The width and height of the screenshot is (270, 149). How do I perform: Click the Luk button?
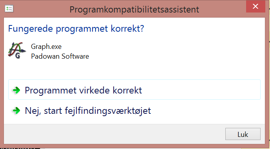243,134
